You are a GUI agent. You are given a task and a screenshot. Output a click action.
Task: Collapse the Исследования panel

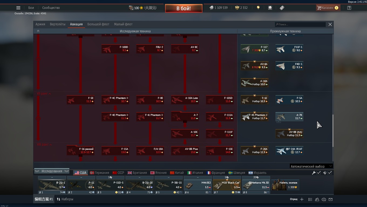point(52,171)
